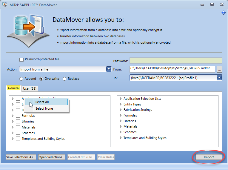The width and height of the screenshot is (228, 170).
Task: Select the Replace radio button
Action: click(x=64, y=79)
